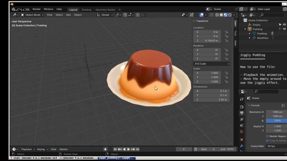The width and height of the screenshot is (287, 161).
Task: Open the pivot point dropdown
Action: [x=118, y=15]
